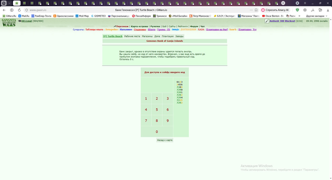Viewport: 332px width, 180px height.
Task: Bookmark this page with the bookmark icon
Action: [x=256, y=10]
